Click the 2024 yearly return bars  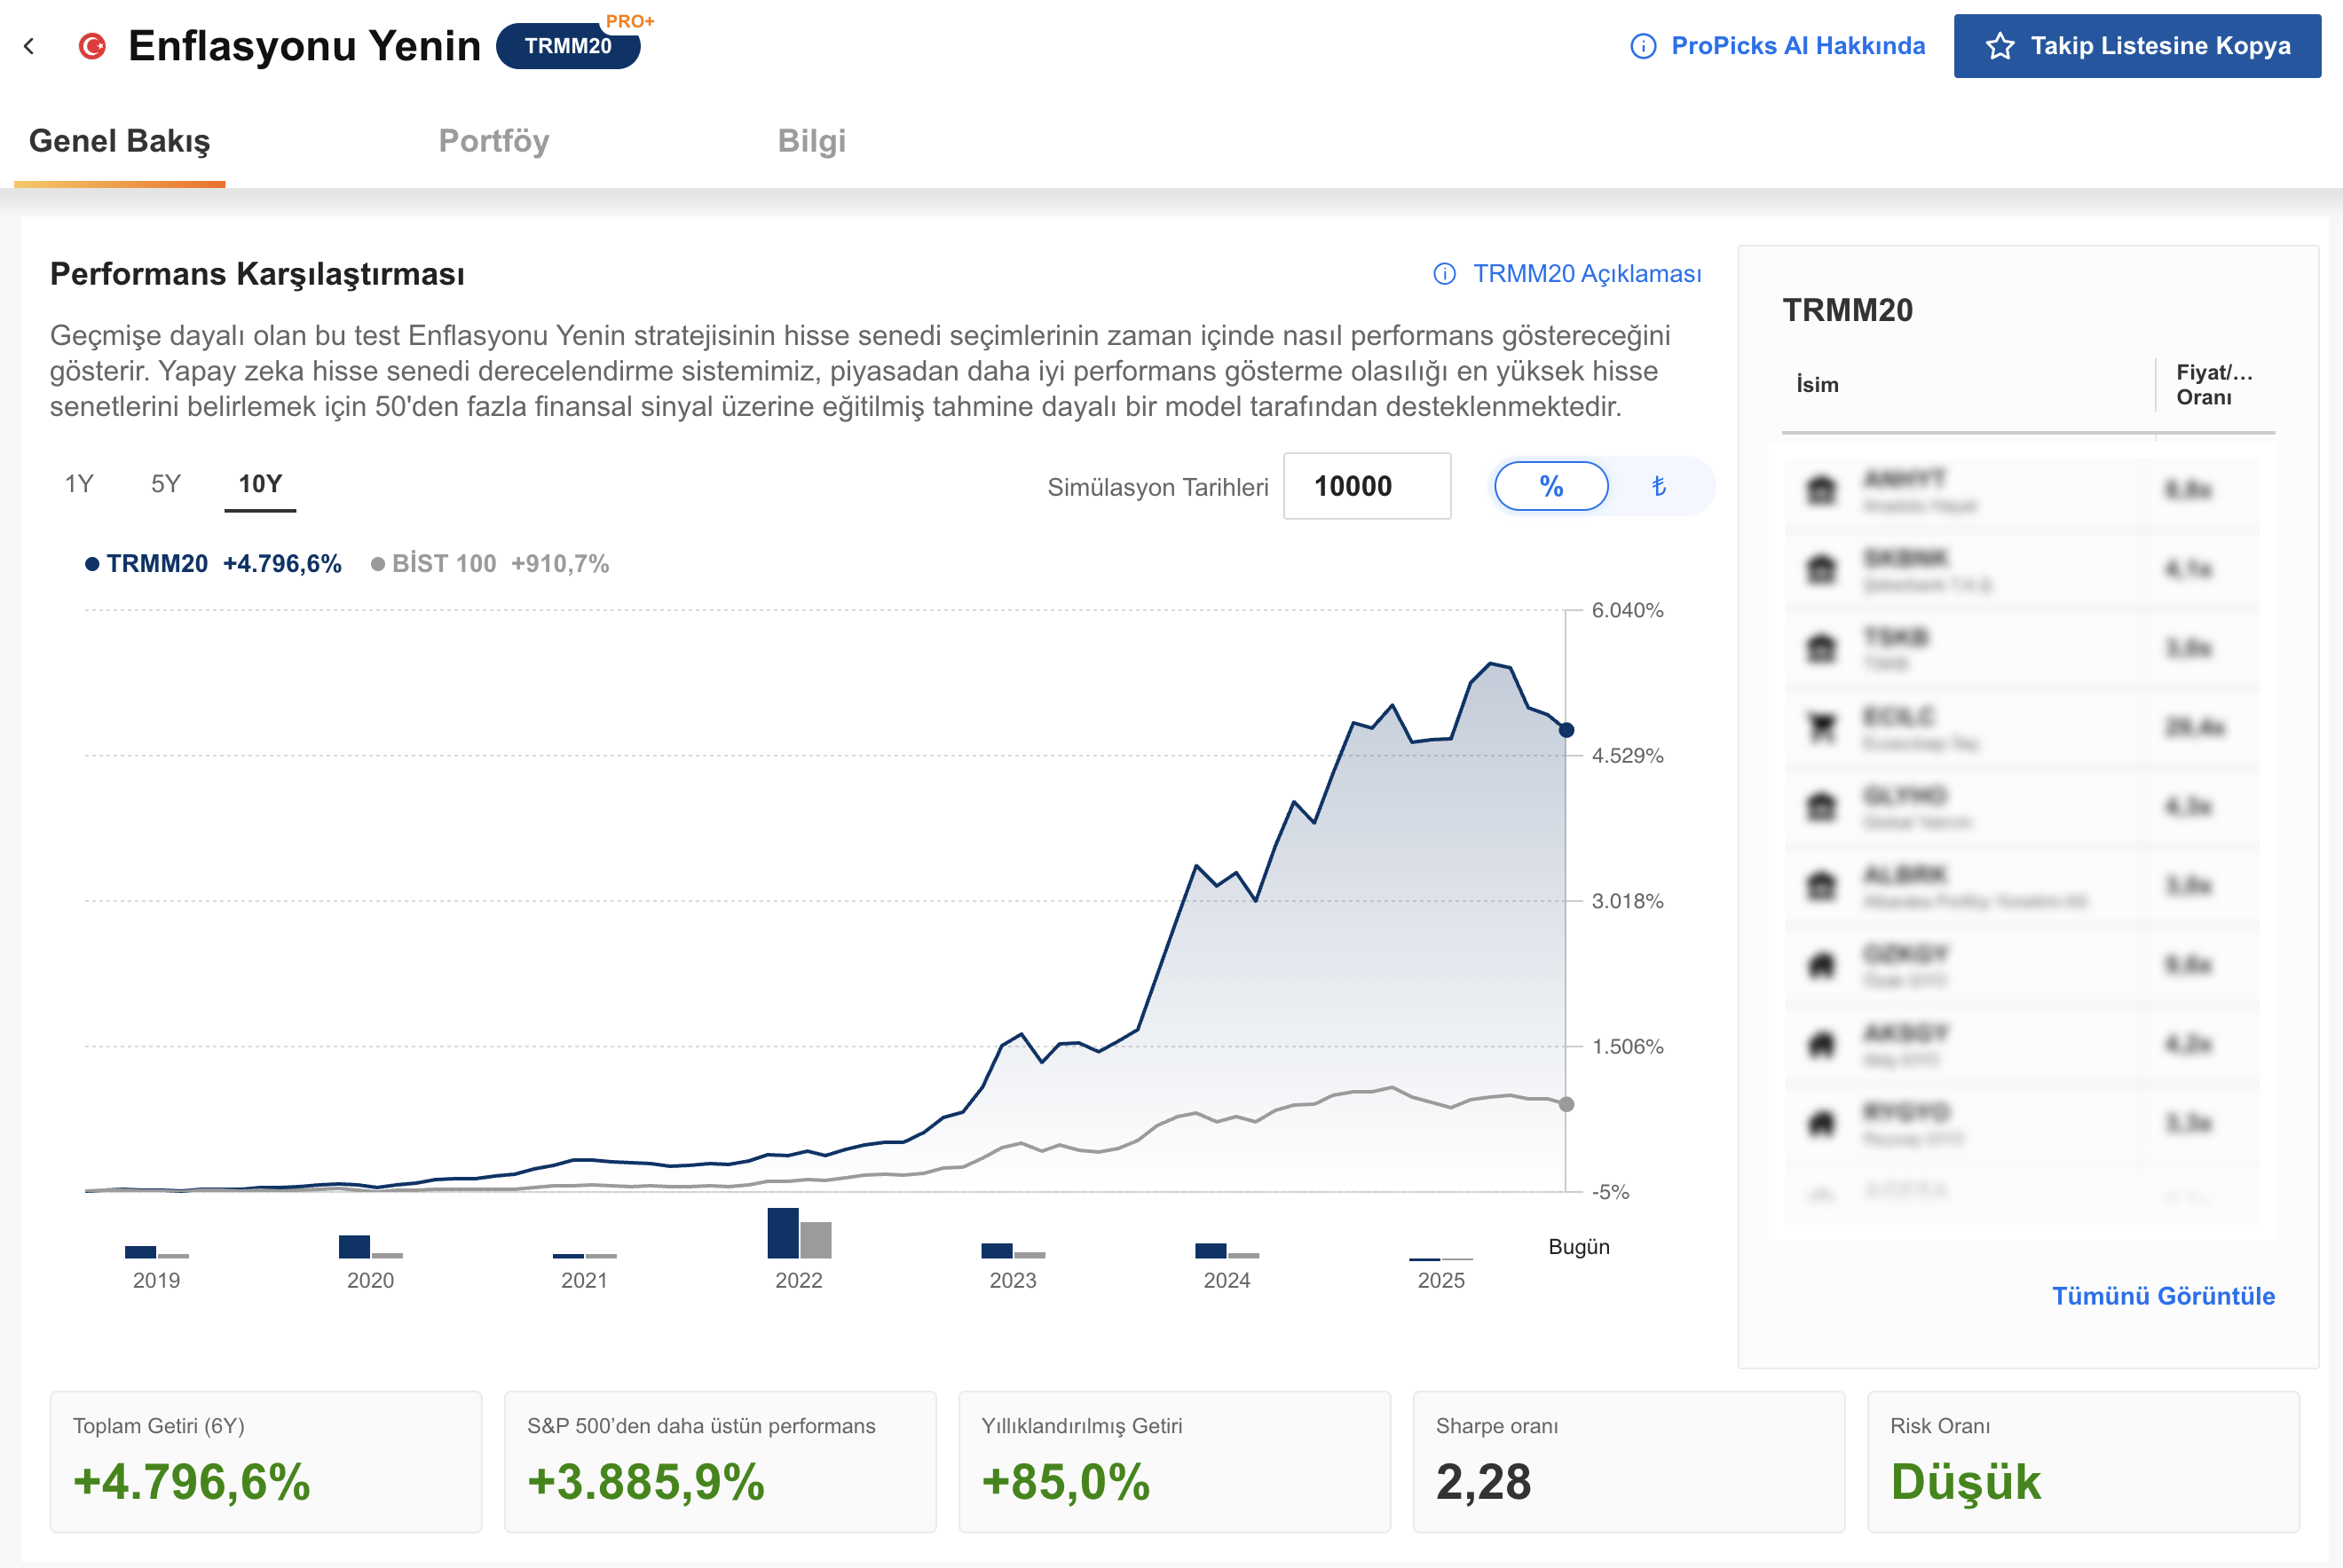[x=1227, y=1250]
